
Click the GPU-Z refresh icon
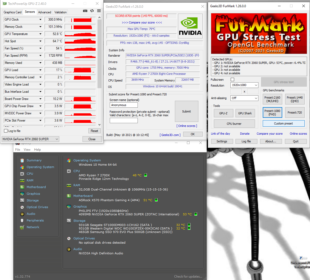92,11
